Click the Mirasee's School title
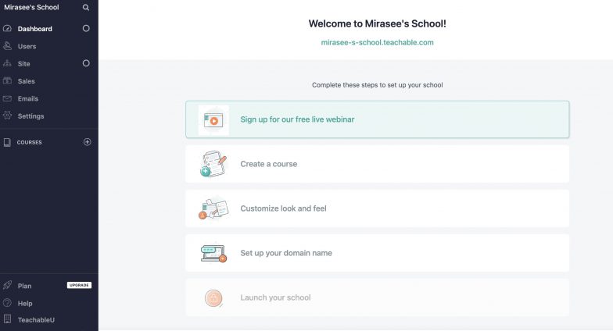This screenshot has width=613, height=331. [x=31, y=7]
